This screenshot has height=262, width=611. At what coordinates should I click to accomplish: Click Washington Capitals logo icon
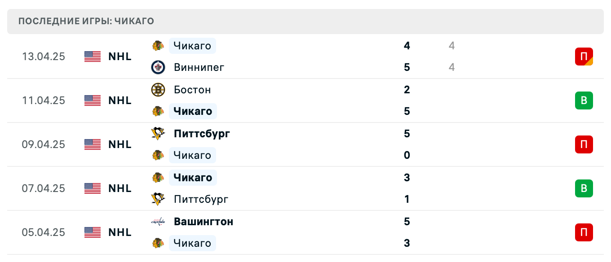(158, 222)
